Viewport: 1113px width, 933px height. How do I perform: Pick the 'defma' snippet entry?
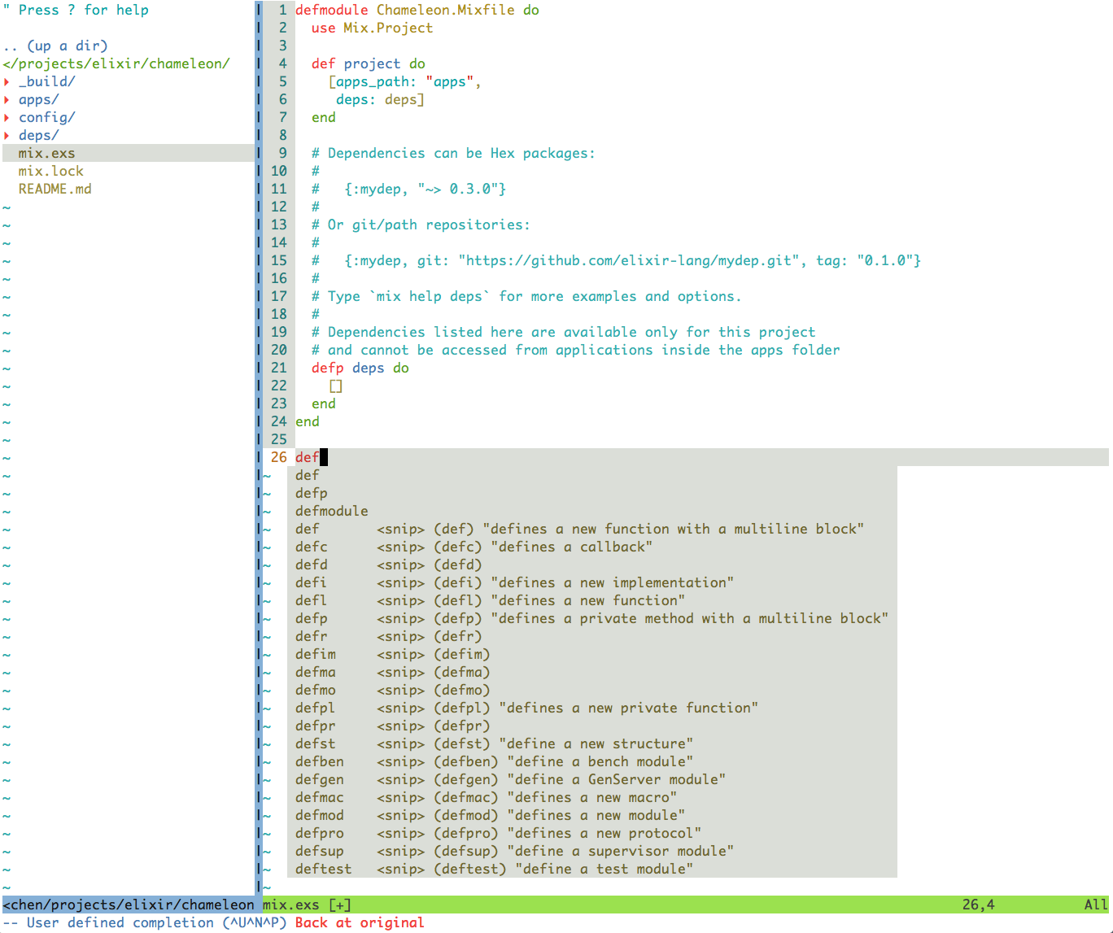592,672
